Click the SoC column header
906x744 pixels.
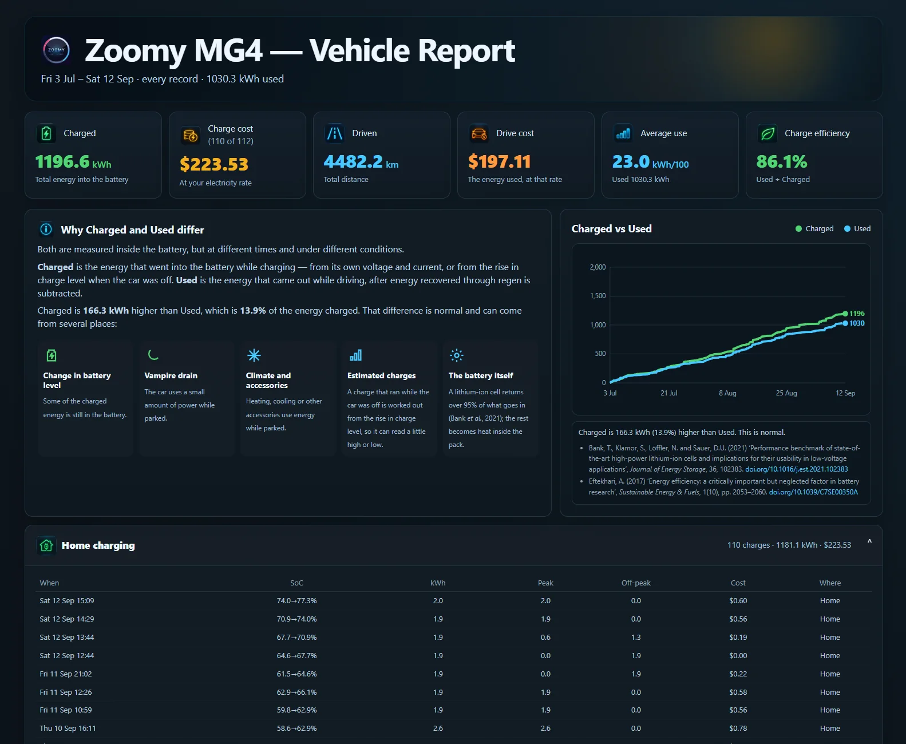click(x=296, y=583)
